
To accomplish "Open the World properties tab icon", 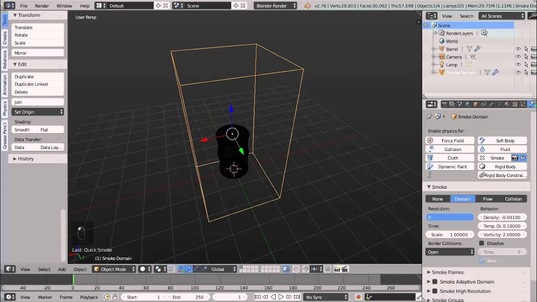I will click(467, 104).
